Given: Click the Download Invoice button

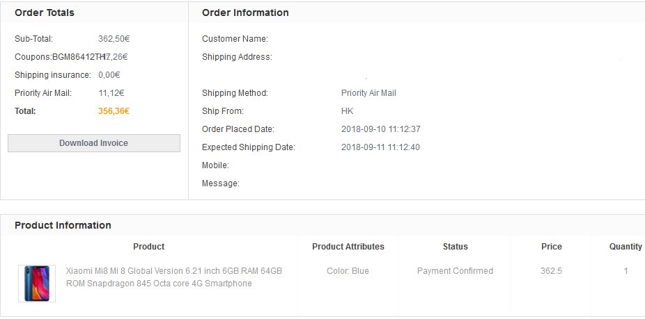Looking at the screenshot, I should click(x=93, y=143).
